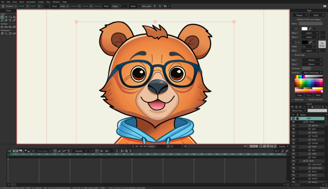Click the white Fill color swatch

click(304, 29)
